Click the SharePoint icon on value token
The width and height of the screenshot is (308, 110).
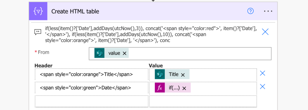[99, 53]
